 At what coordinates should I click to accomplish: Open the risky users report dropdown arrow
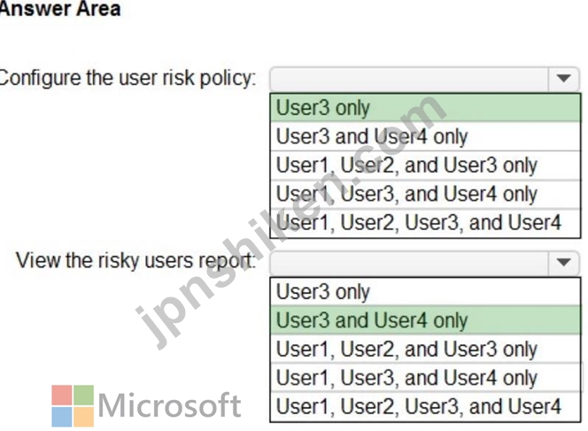[x=563, y=262]
